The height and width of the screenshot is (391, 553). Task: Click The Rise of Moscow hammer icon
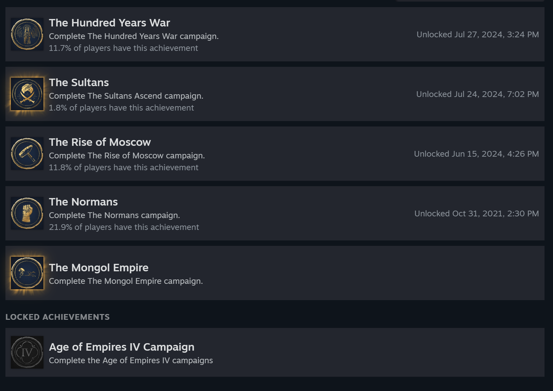pos(27,154)
